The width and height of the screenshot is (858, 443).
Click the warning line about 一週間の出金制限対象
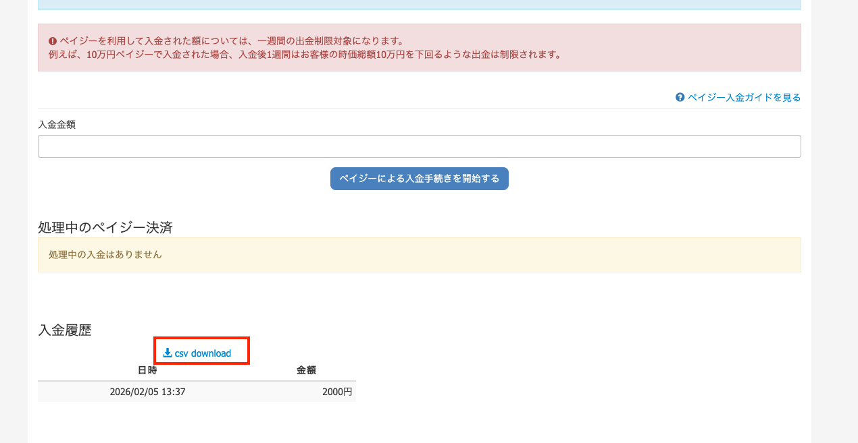231,41
